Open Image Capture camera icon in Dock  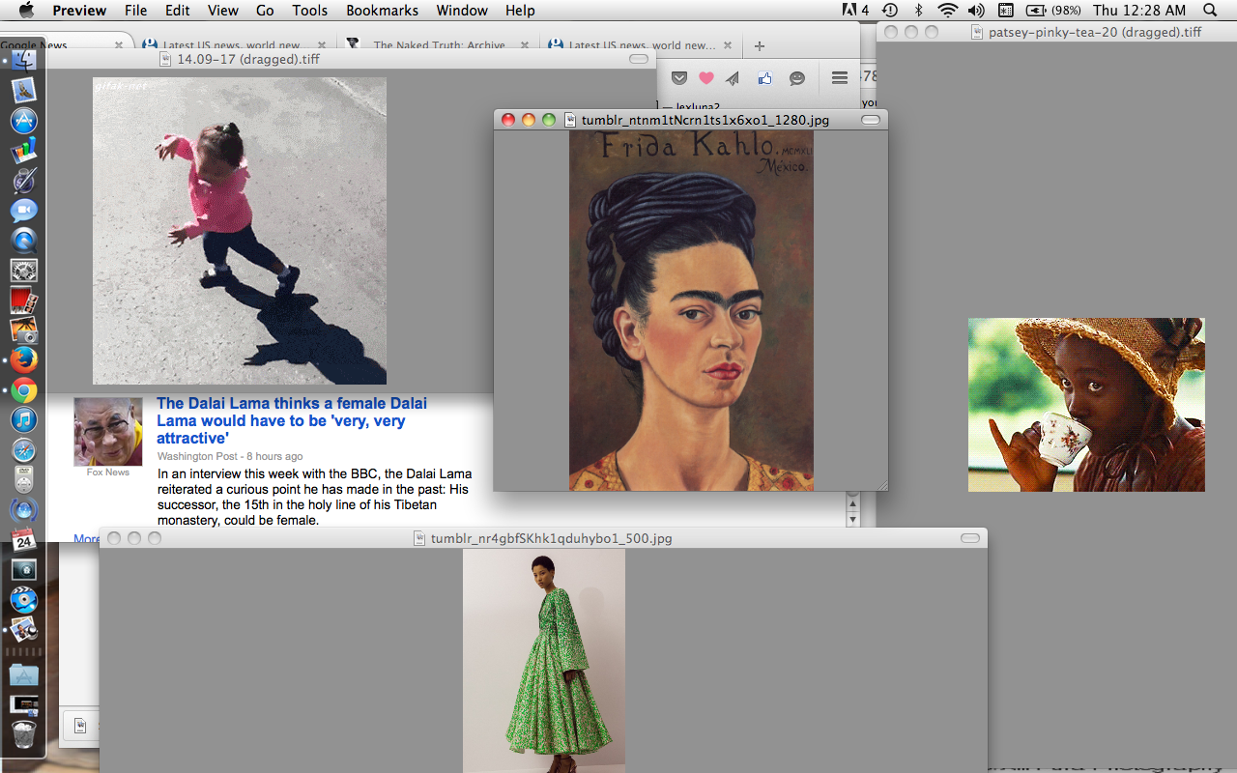[24, 330]
